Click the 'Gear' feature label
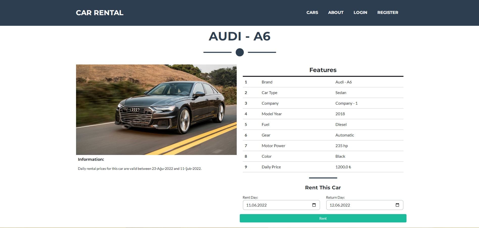This screenshot has height=228, width=479. click(266, 135)
